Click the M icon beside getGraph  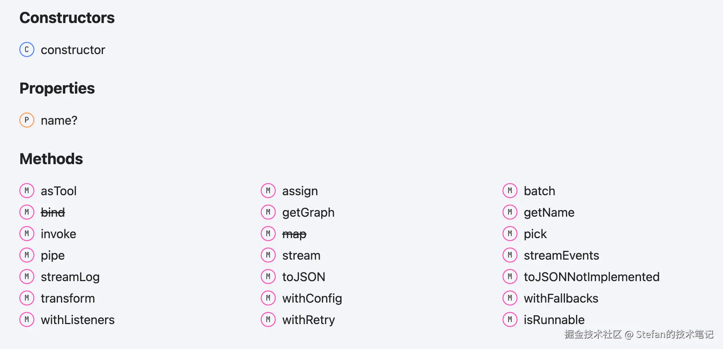coord(268,212)
